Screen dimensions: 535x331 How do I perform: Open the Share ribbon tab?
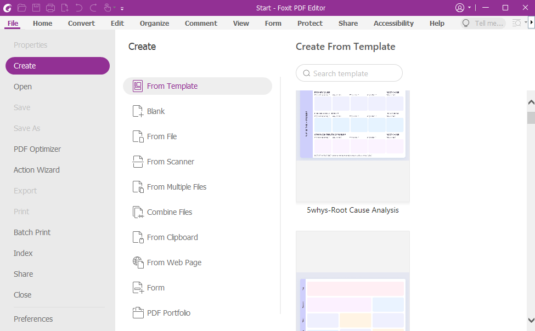(x=348, y=23)
